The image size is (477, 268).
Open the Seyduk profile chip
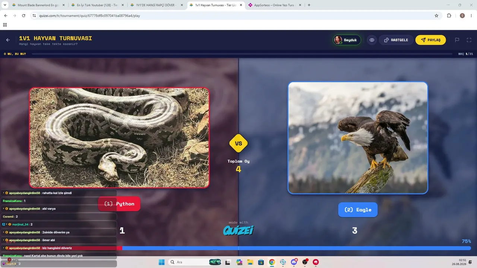[x=347, y=40]
